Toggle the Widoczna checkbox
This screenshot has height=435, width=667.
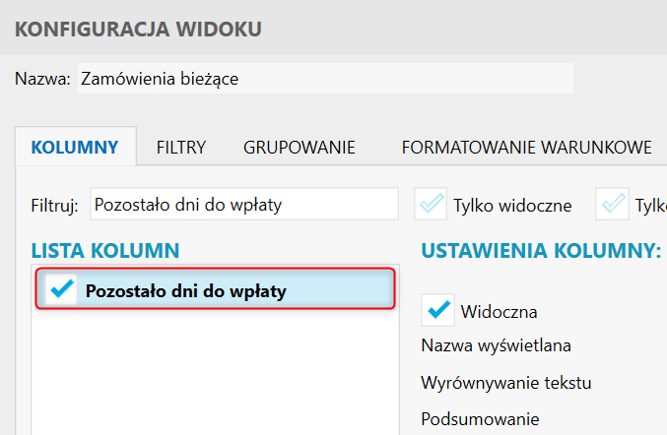click(x=437, y=311)
